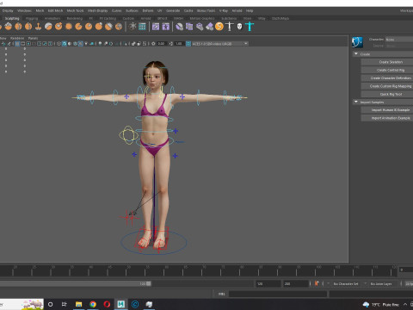Image resolution: width=413 pixels, height=310 pixels.
Task: Select the spiky orange sculpt brush
Action: coord(69,27)
